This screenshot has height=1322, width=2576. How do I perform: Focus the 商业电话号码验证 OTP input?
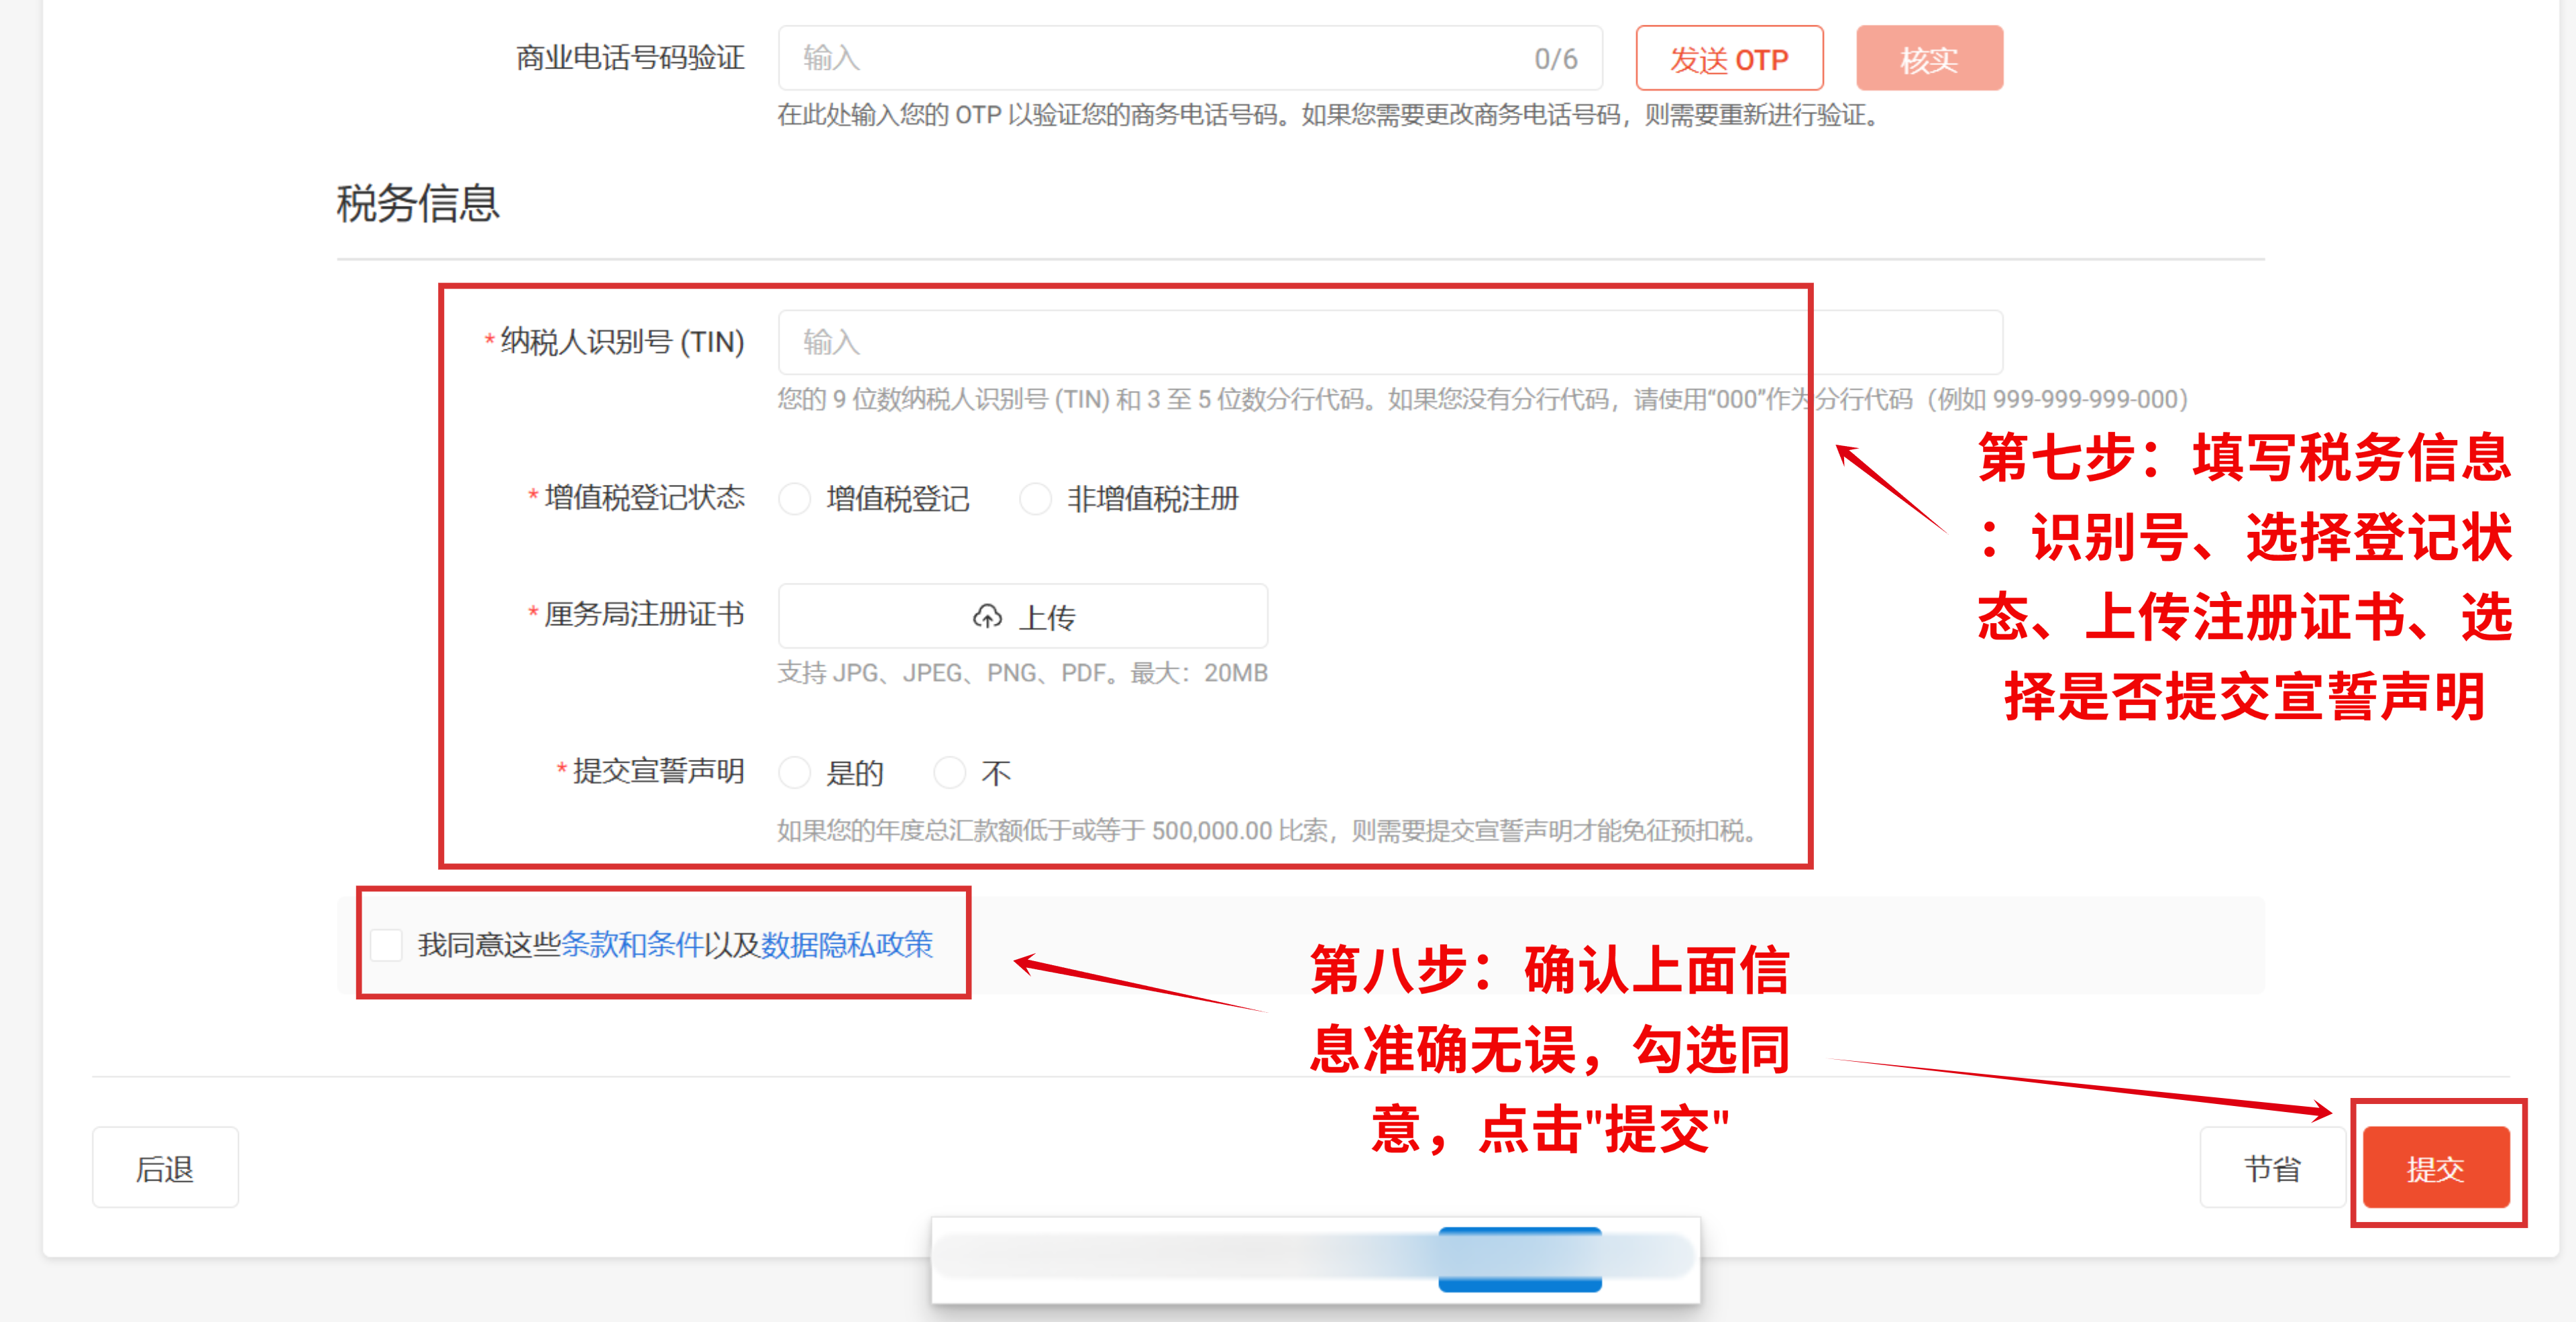point(1190,59)
